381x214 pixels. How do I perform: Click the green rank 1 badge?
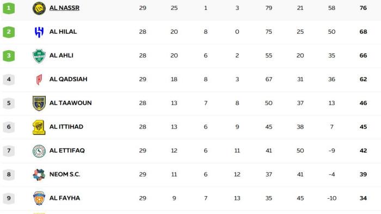pos(9,8)
